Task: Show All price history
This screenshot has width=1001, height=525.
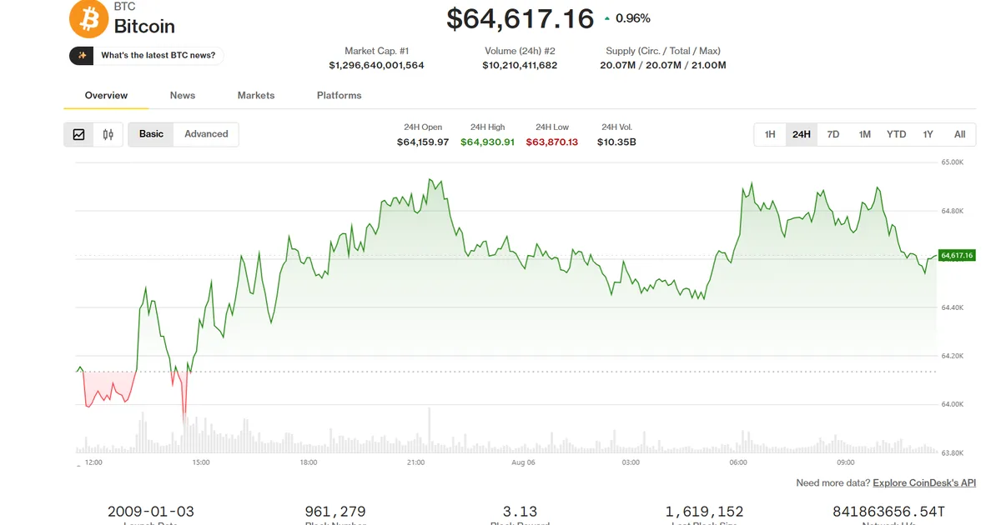Action: tap(960, 134)
